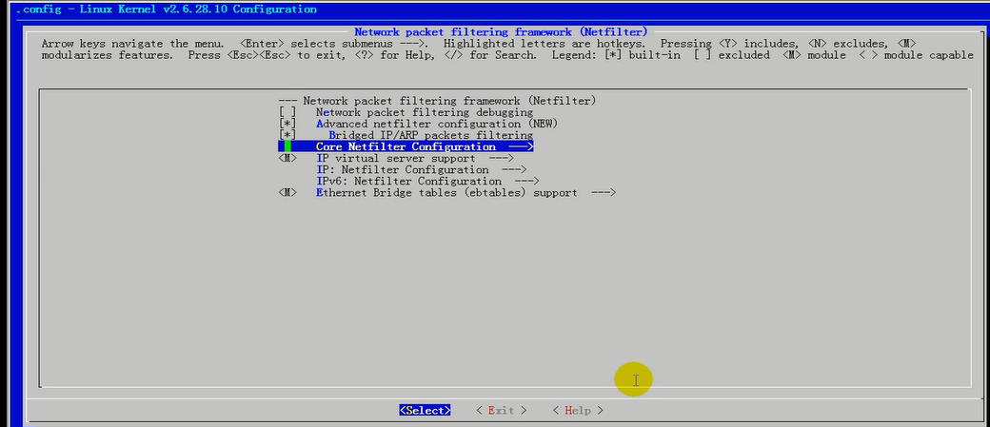Select Advanced netfilter configuration (NEW) entry
This screenshot has height=427, width=990.
tap(437, 124)
